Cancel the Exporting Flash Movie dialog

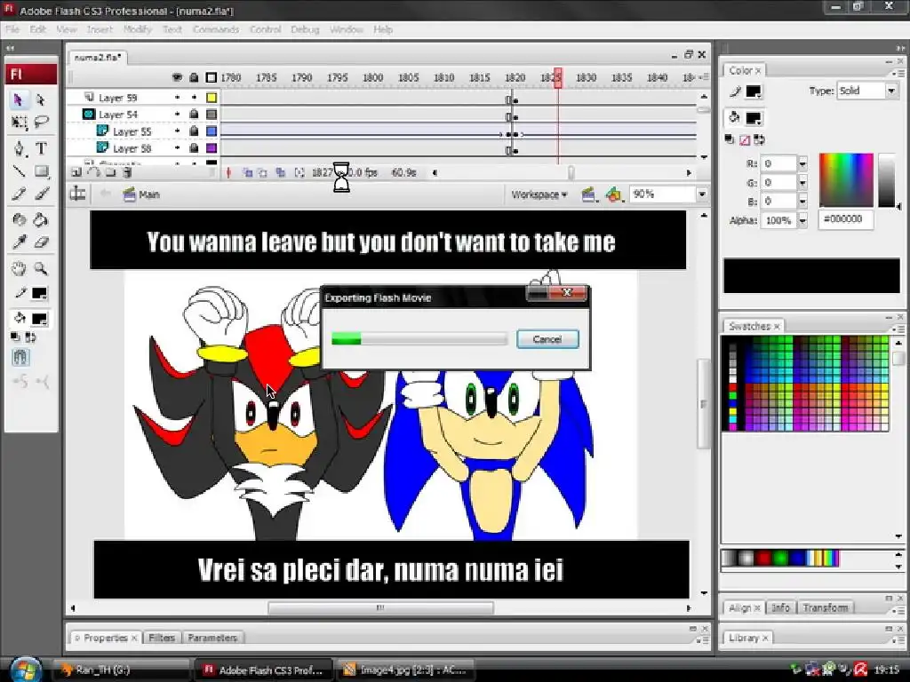[547, 339]
